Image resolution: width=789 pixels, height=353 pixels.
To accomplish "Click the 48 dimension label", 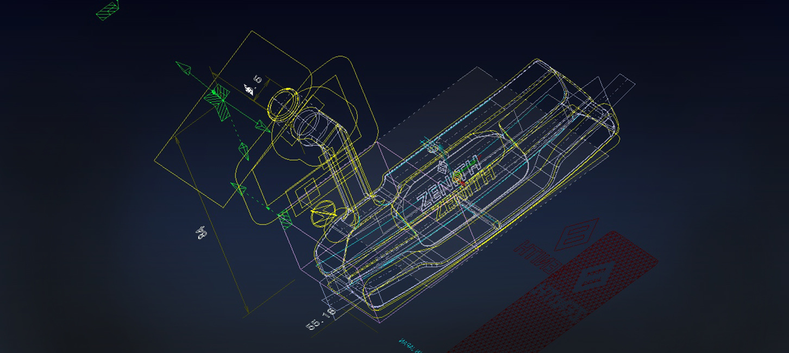I will (202, 232).
